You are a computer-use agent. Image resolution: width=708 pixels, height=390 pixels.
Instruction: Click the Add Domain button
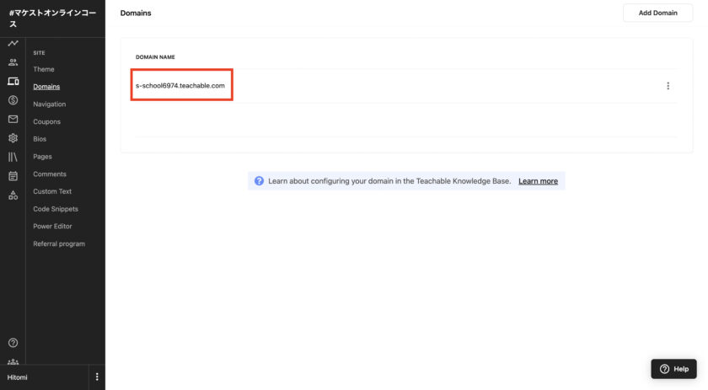pyautogui.click(x=658, y=13)
